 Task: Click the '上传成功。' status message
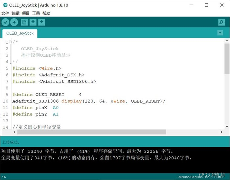(11, 142)
